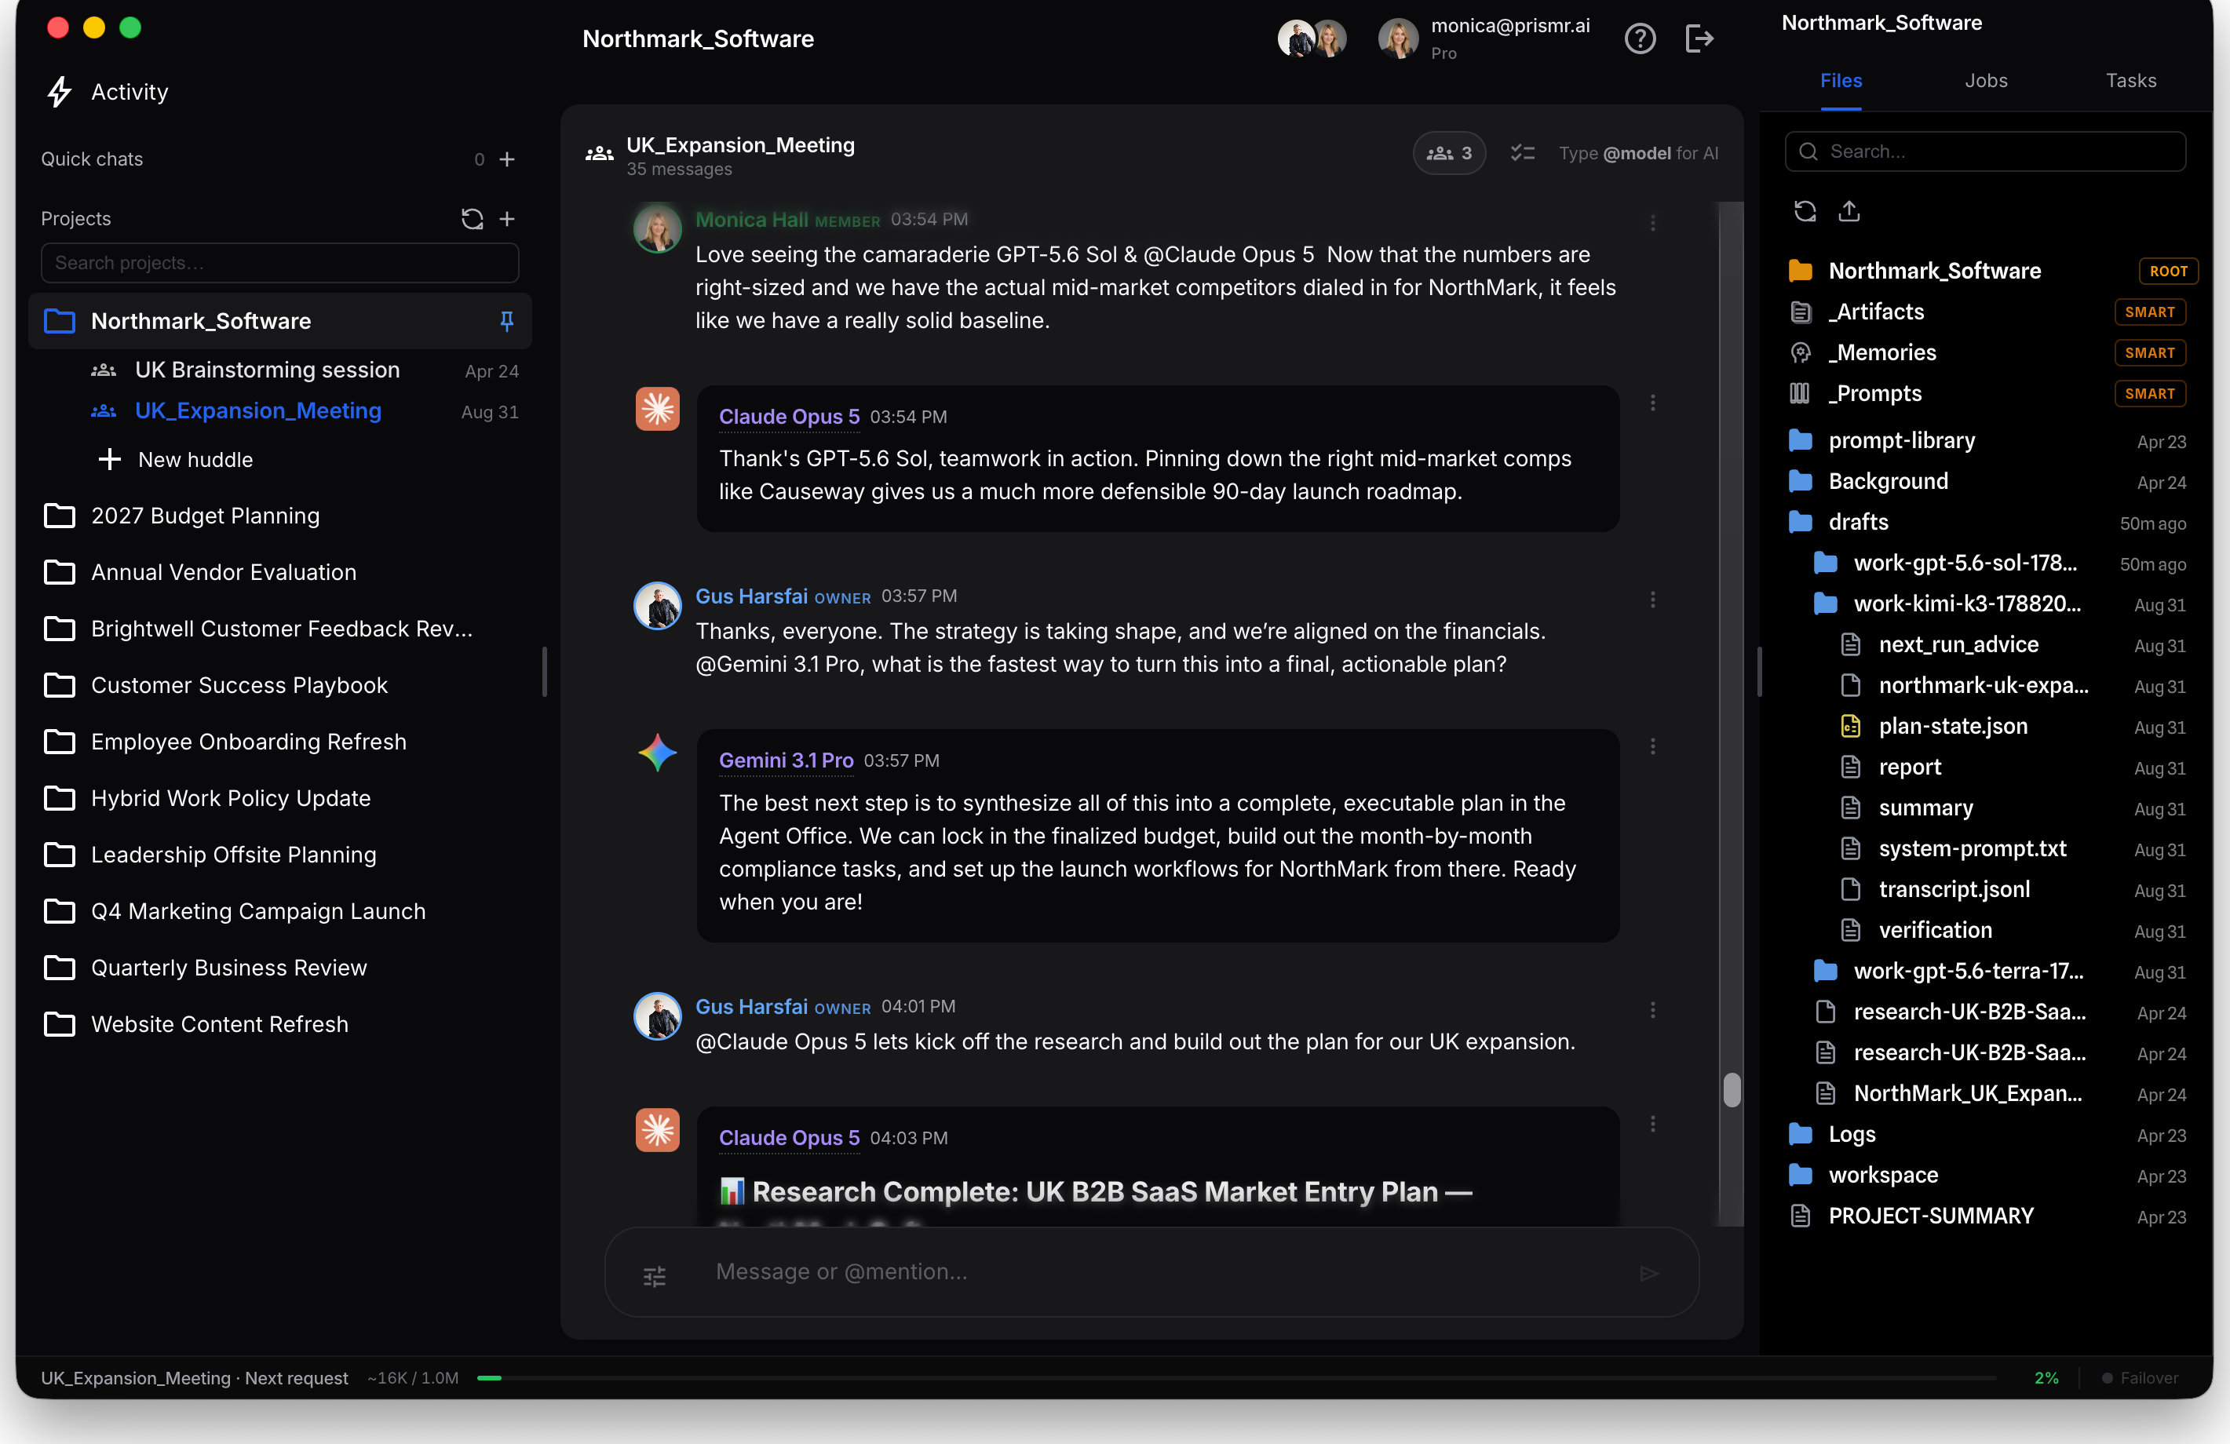Expand the prompt-library folder
The image size is (2230, 1444).
[x=1987, y=440]
